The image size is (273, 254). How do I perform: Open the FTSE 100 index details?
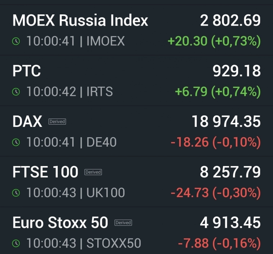[45, 172]
